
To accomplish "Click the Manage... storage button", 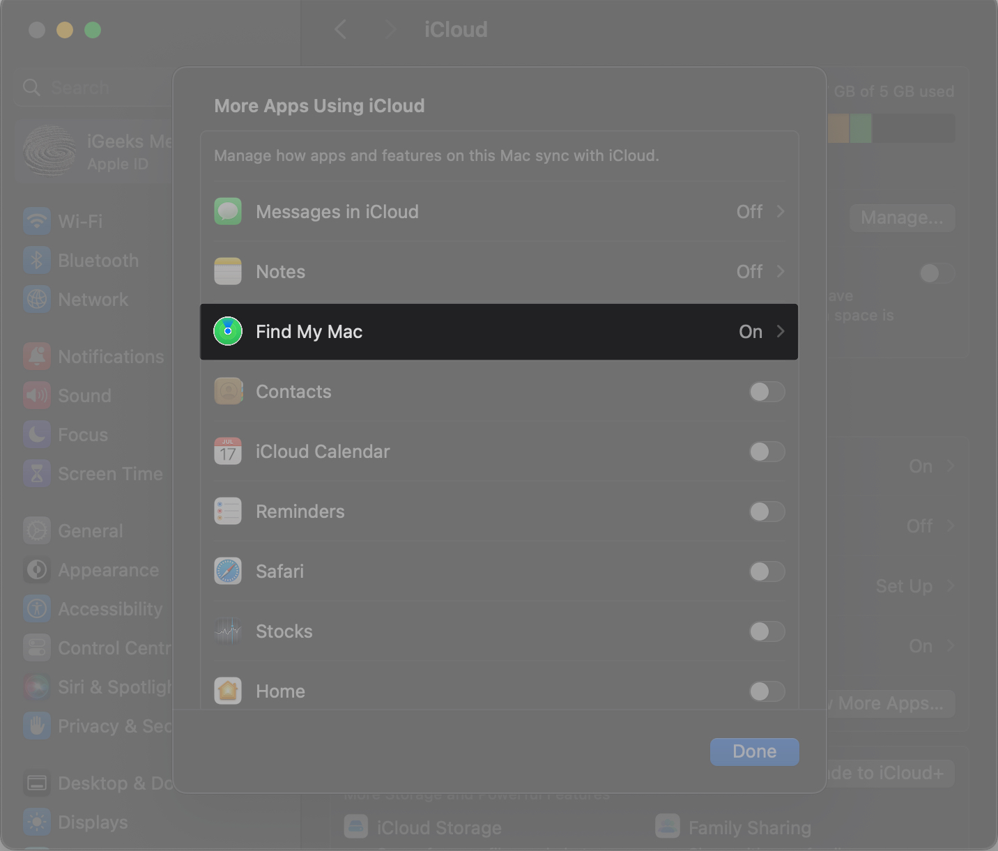I will pyautogui.click(x=902, y=218).
